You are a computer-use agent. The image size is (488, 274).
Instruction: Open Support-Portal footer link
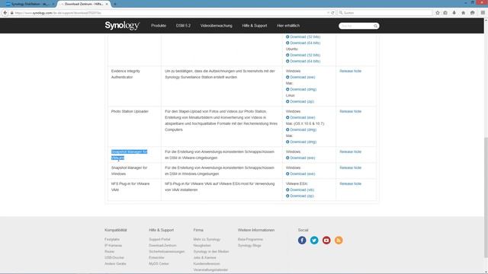pos(159,239)
